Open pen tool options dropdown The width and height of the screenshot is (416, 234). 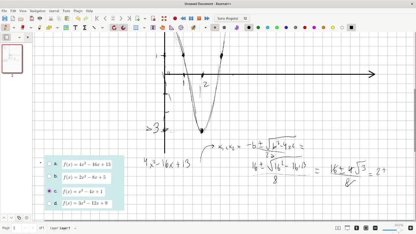tap(14, 28)
